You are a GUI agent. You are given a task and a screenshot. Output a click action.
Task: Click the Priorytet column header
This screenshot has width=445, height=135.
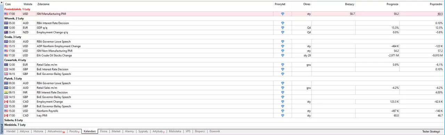[280, 4]
